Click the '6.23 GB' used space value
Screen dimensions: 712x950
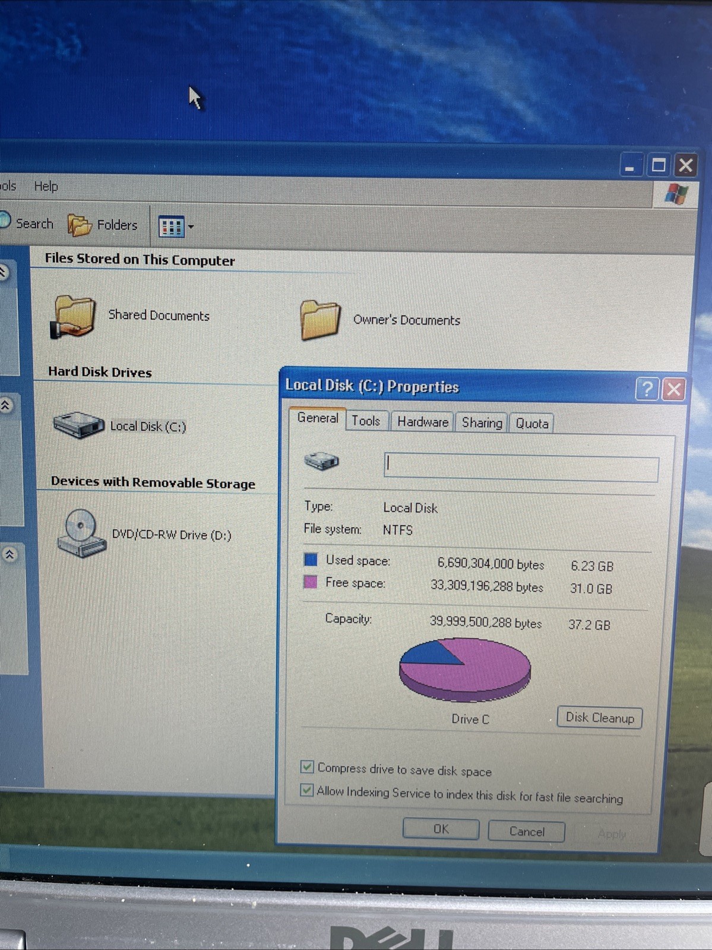pos(592,566)
